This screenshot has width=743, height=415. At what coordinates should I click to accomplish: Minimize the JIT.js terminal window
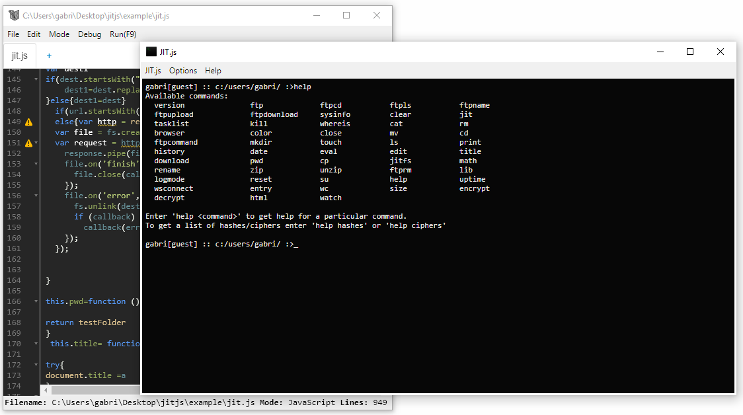click(x=660, y=52)
